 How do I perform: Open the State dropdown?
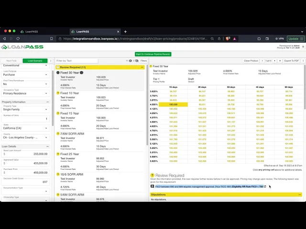(x=25, y=127)
